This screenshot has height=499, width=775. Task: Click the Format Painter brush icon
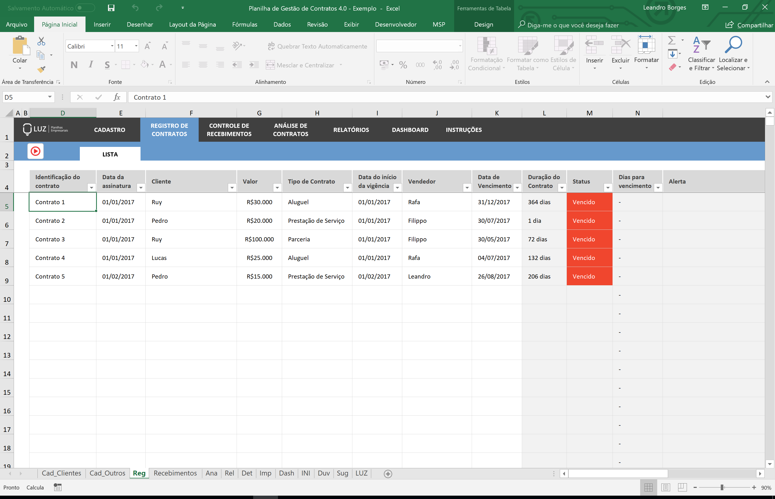(x=41, y=69)
